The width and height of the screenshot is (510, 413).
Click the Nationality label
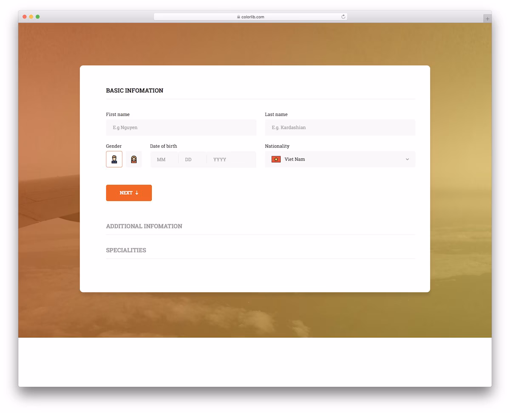[277, 146]
